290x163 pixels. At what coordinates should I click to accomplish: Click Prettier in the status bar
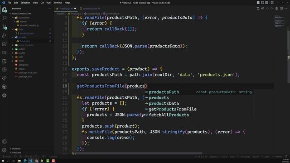point(277,157)
